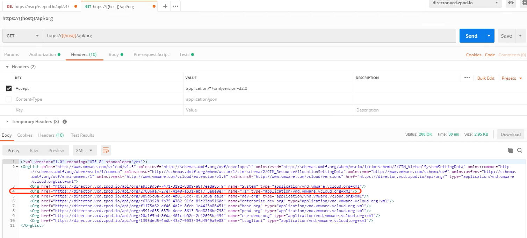Open the GET method dropdown

[23, 36]
